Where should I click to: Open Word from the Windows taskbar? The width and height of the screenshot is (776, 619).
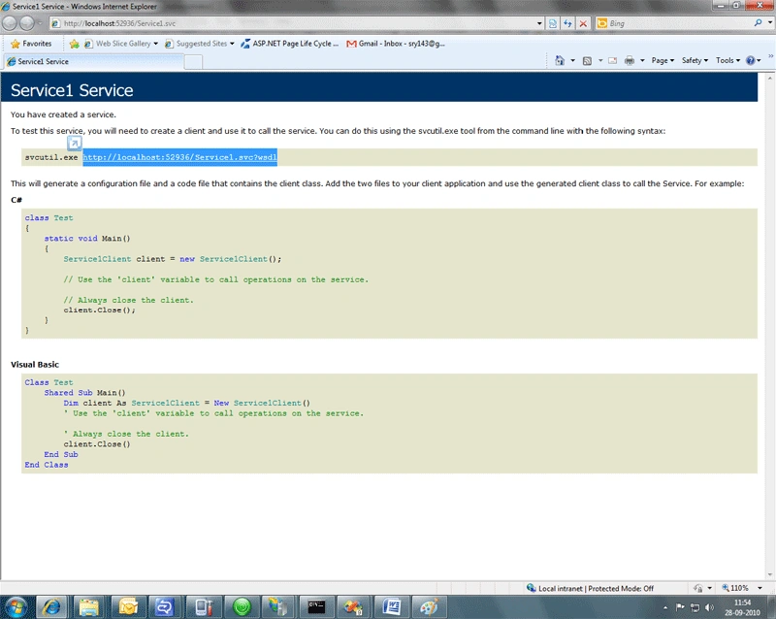(392, 606)
